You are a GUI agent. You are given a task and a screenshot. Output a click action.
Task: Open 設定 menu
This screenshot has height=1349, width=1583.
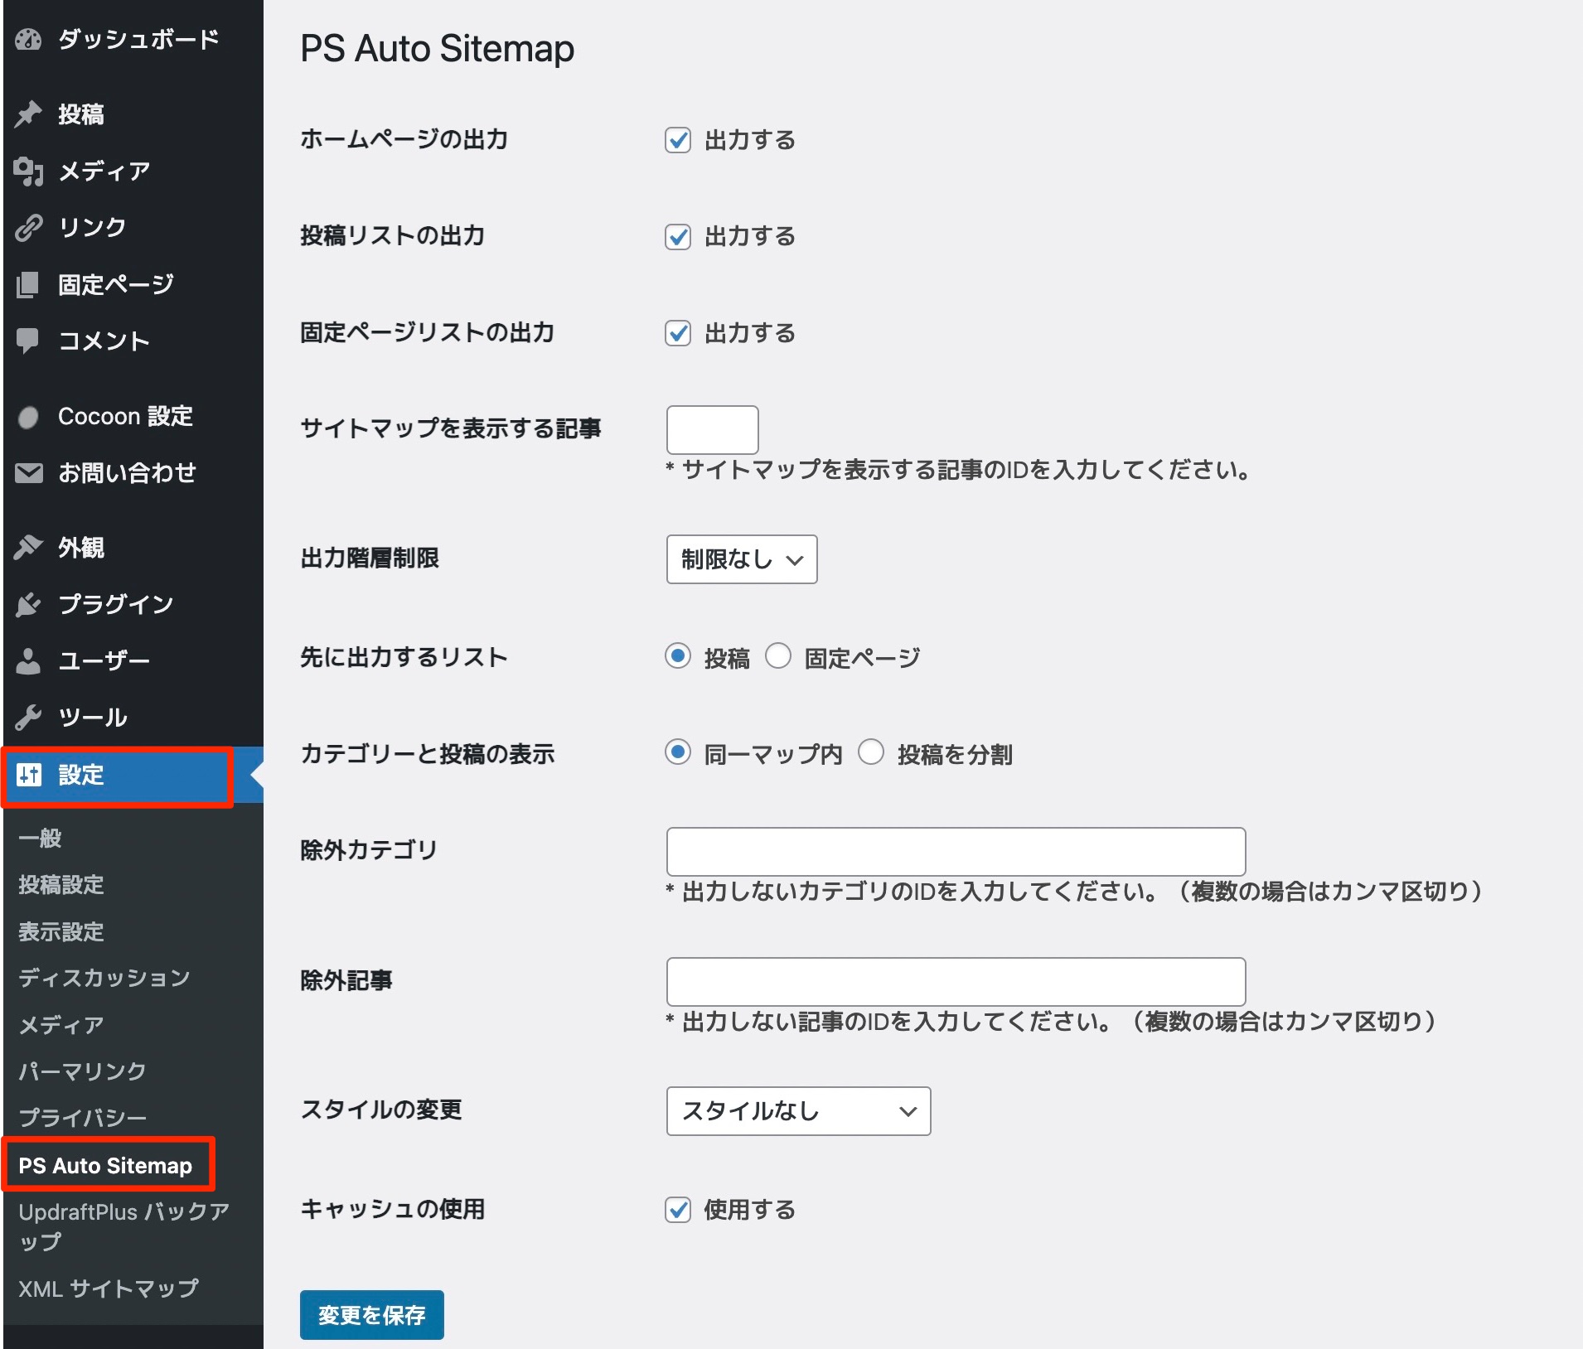(133, 775)
